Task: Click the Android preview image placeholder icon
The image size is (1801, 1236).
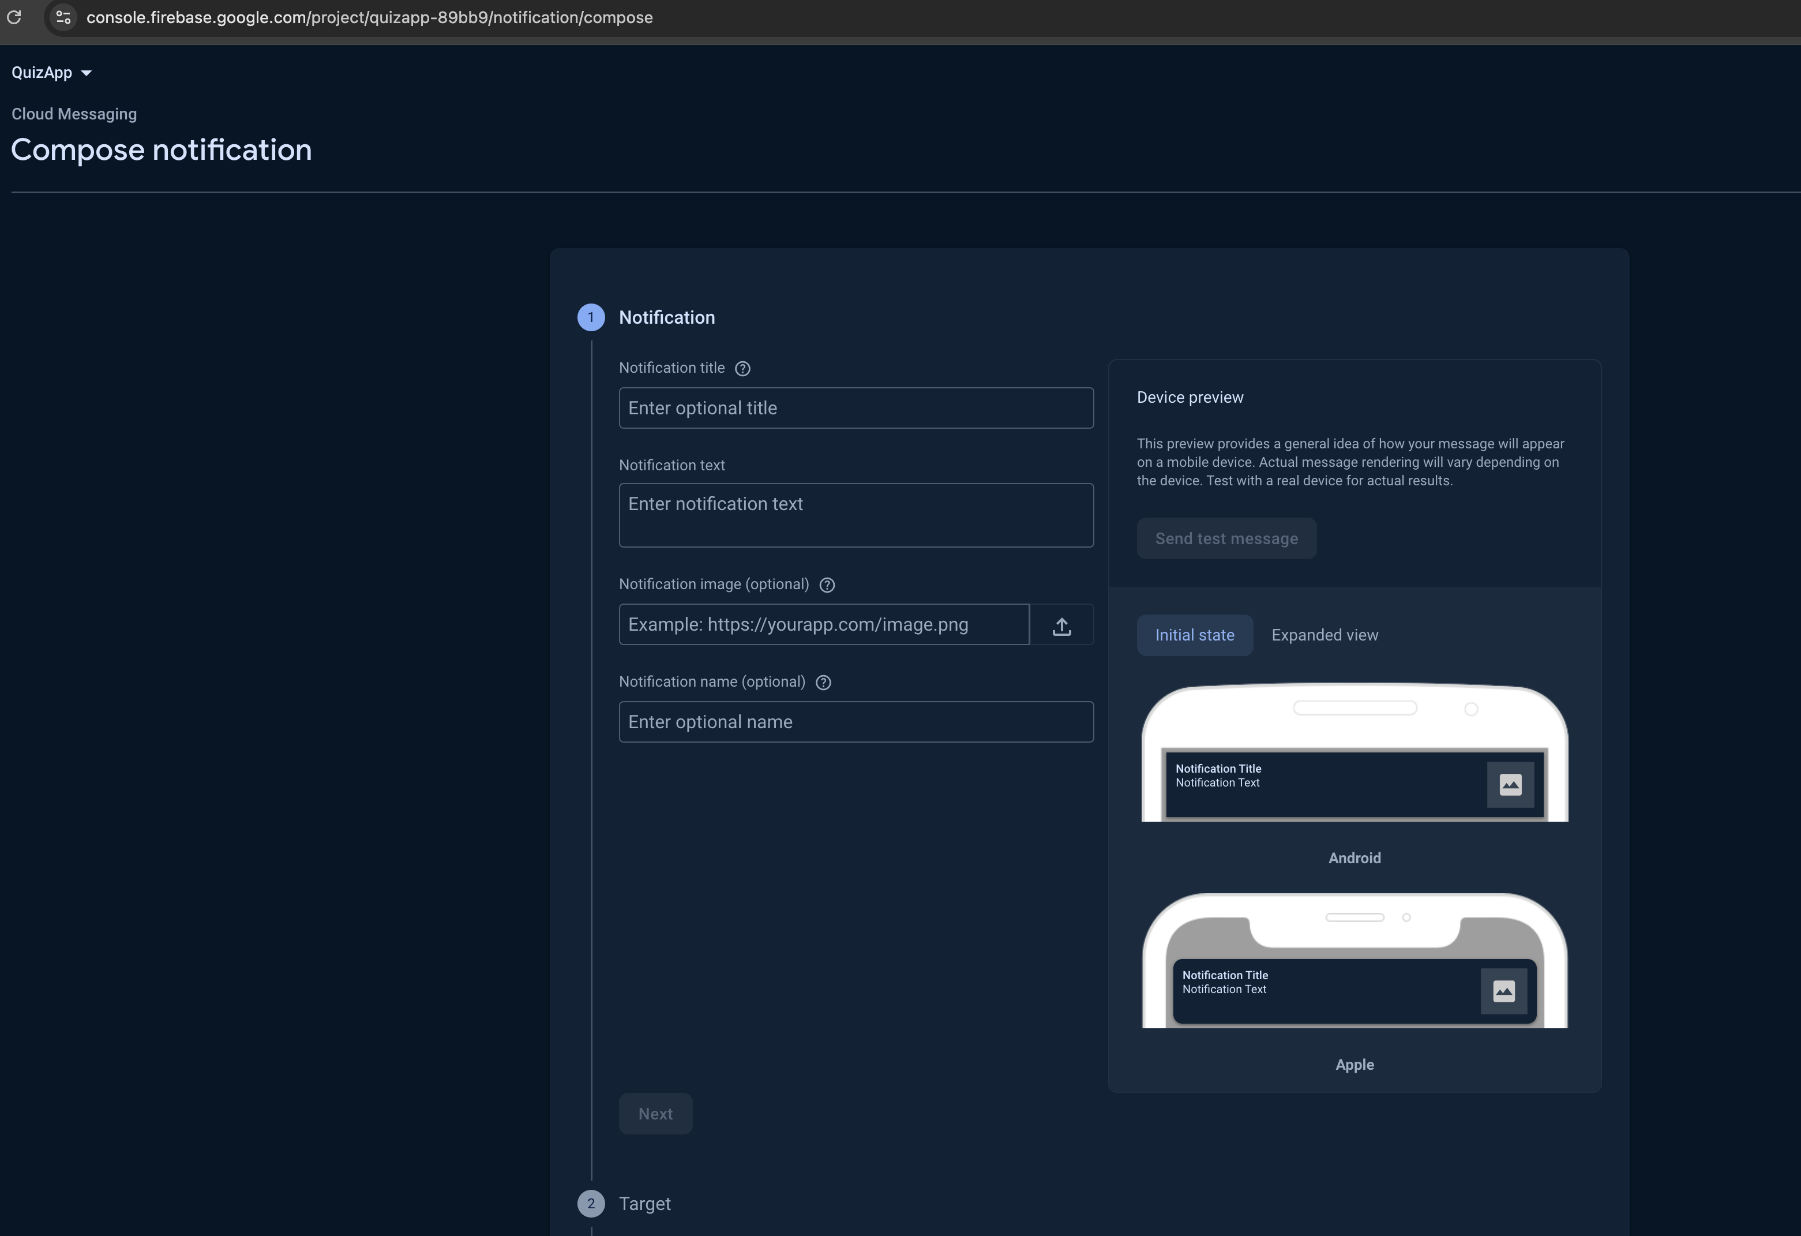Action: 1510,785
